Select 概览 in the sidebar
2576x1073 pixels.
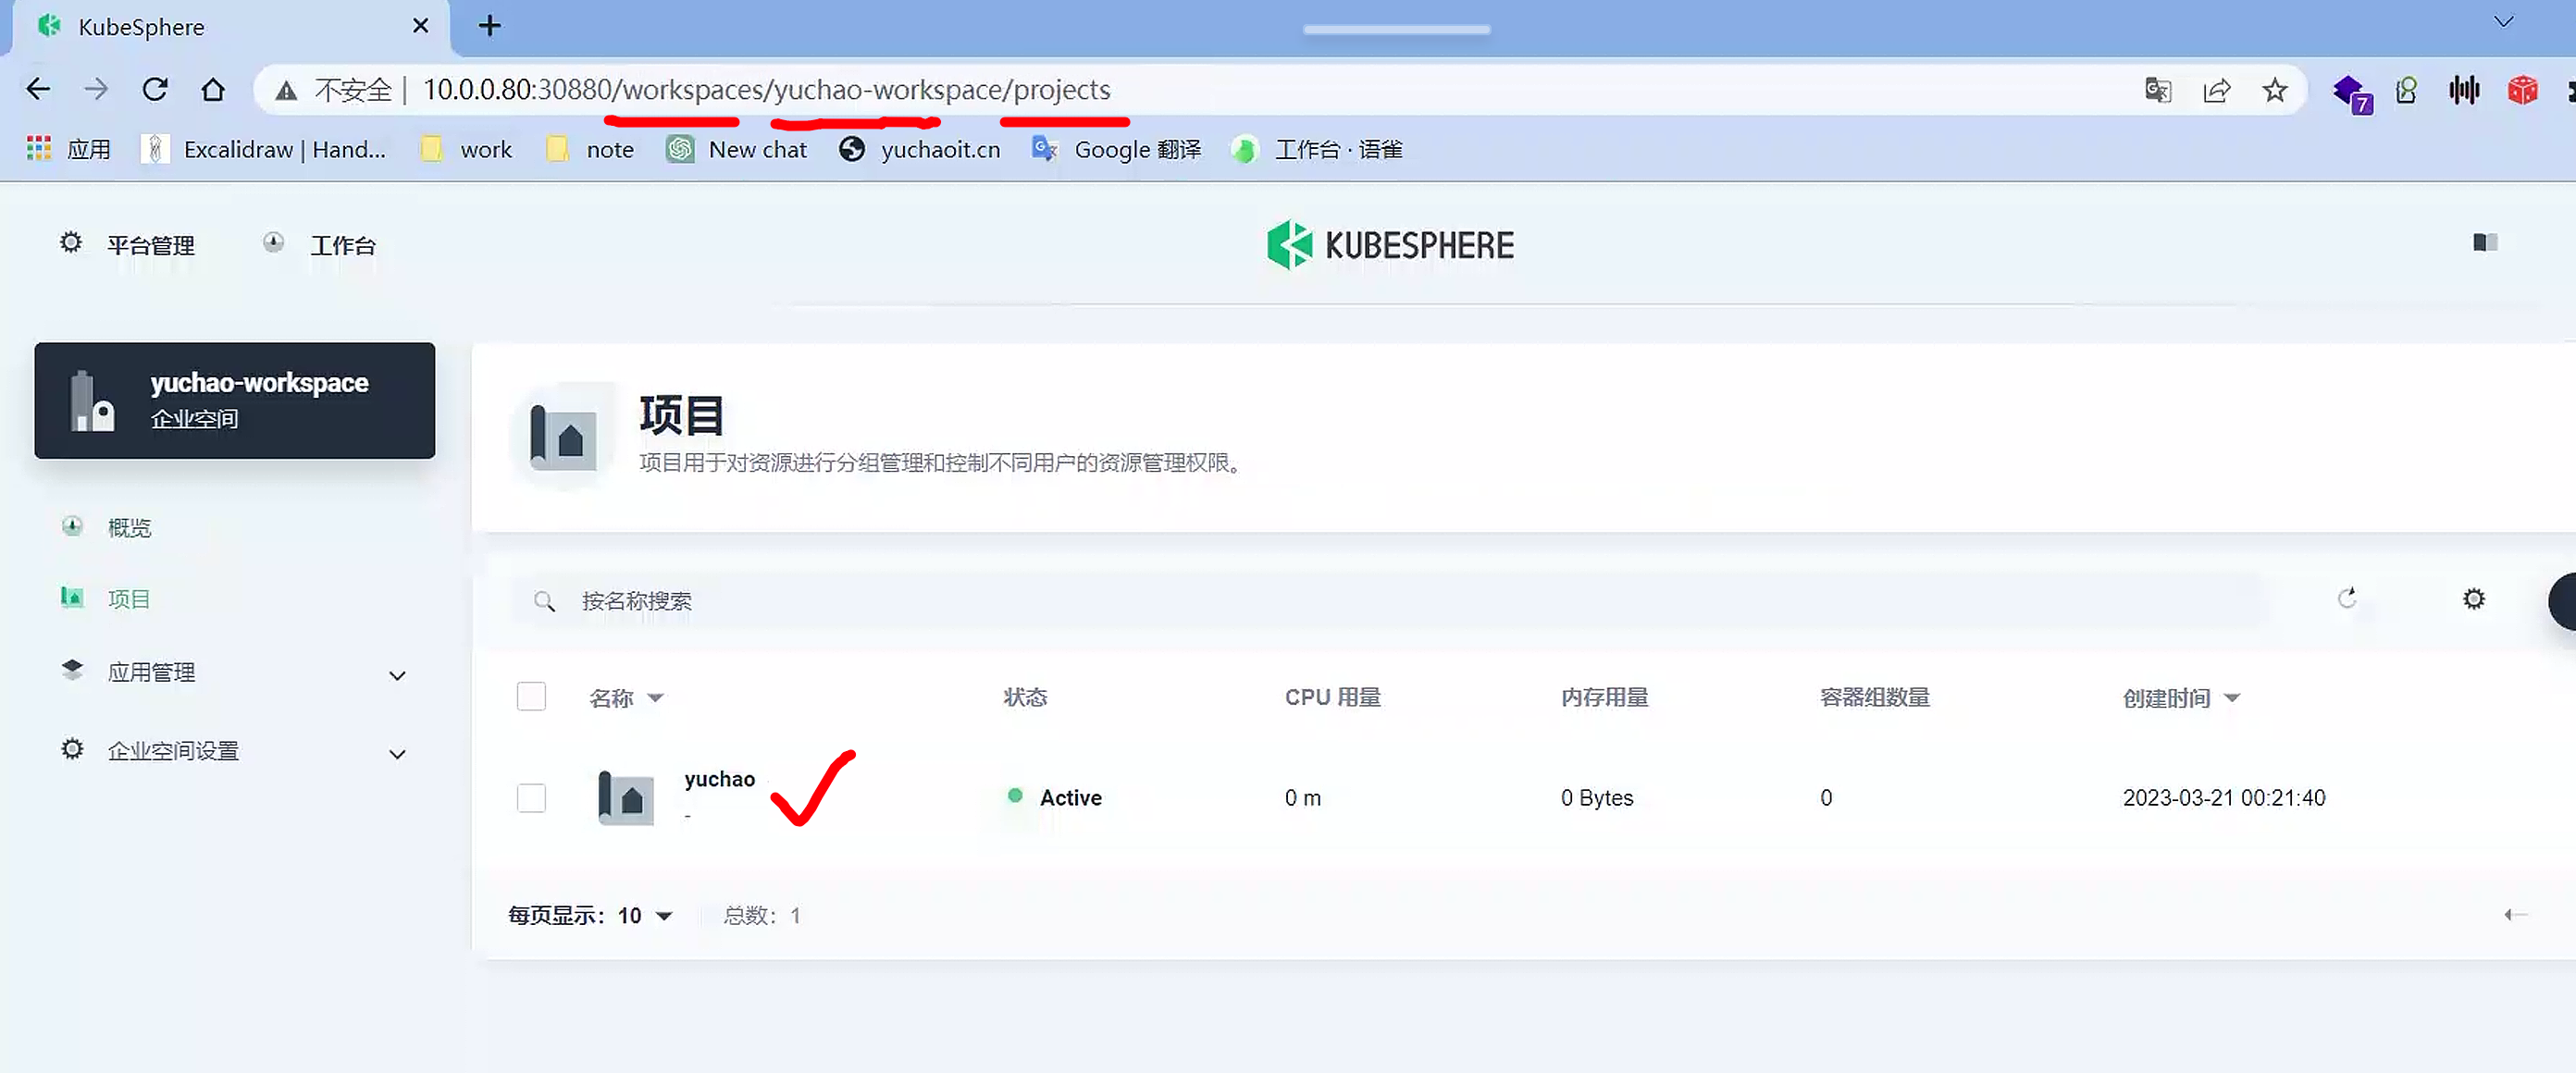pyautogui.click(x=129, y=527)
